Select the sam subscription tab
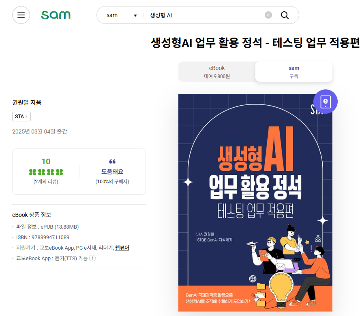Screen dimensions: 362x316 (293, 72)
